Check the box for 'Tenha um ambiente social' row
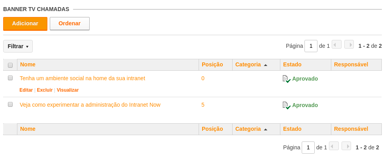 pyautogui.click(x=10, y=78)
